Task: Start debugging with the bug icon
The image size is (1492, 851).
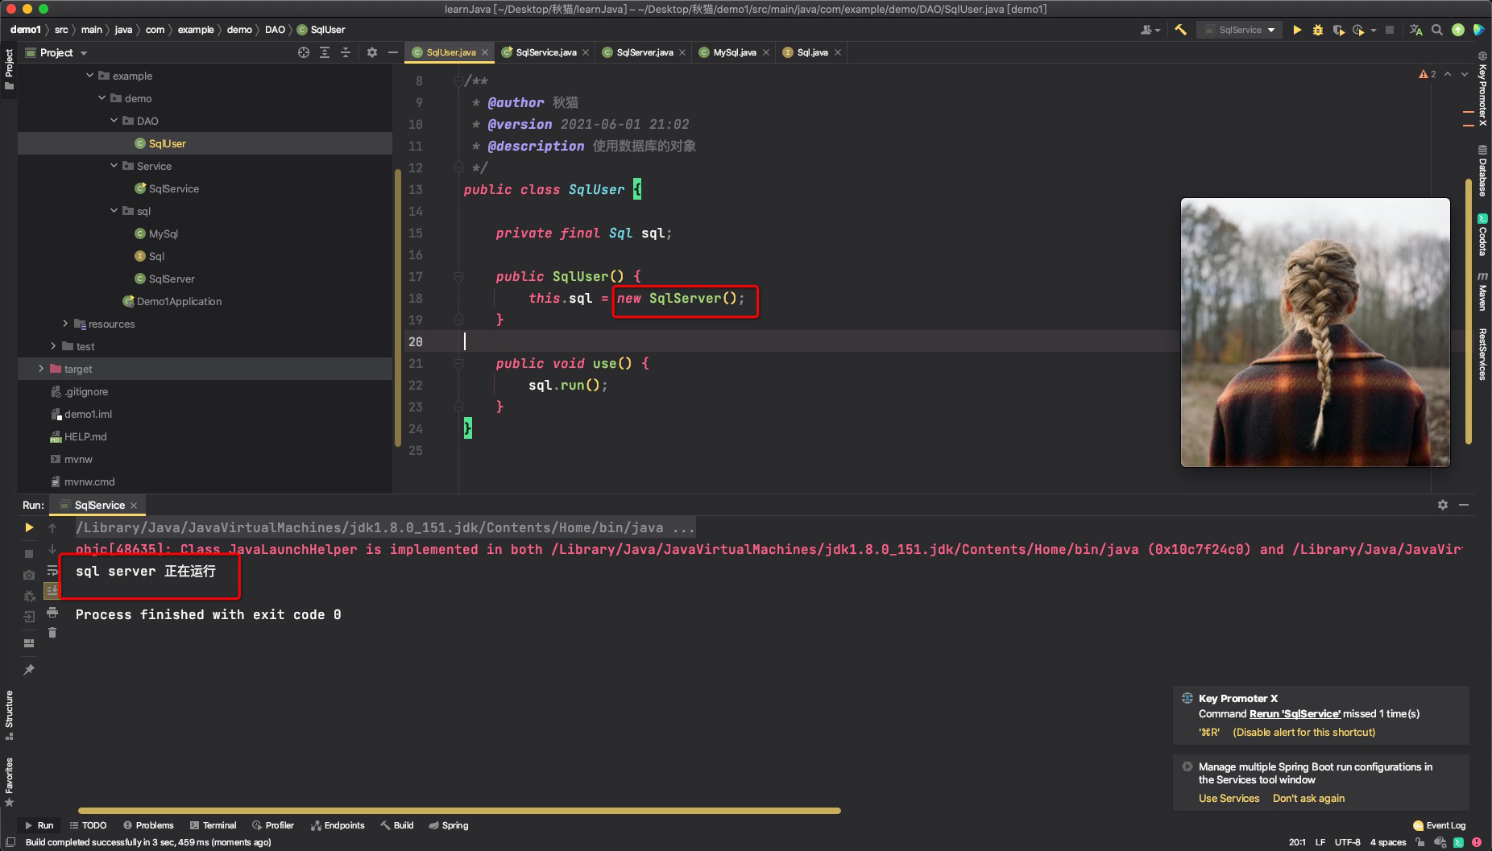Action: coord(1318,30)
